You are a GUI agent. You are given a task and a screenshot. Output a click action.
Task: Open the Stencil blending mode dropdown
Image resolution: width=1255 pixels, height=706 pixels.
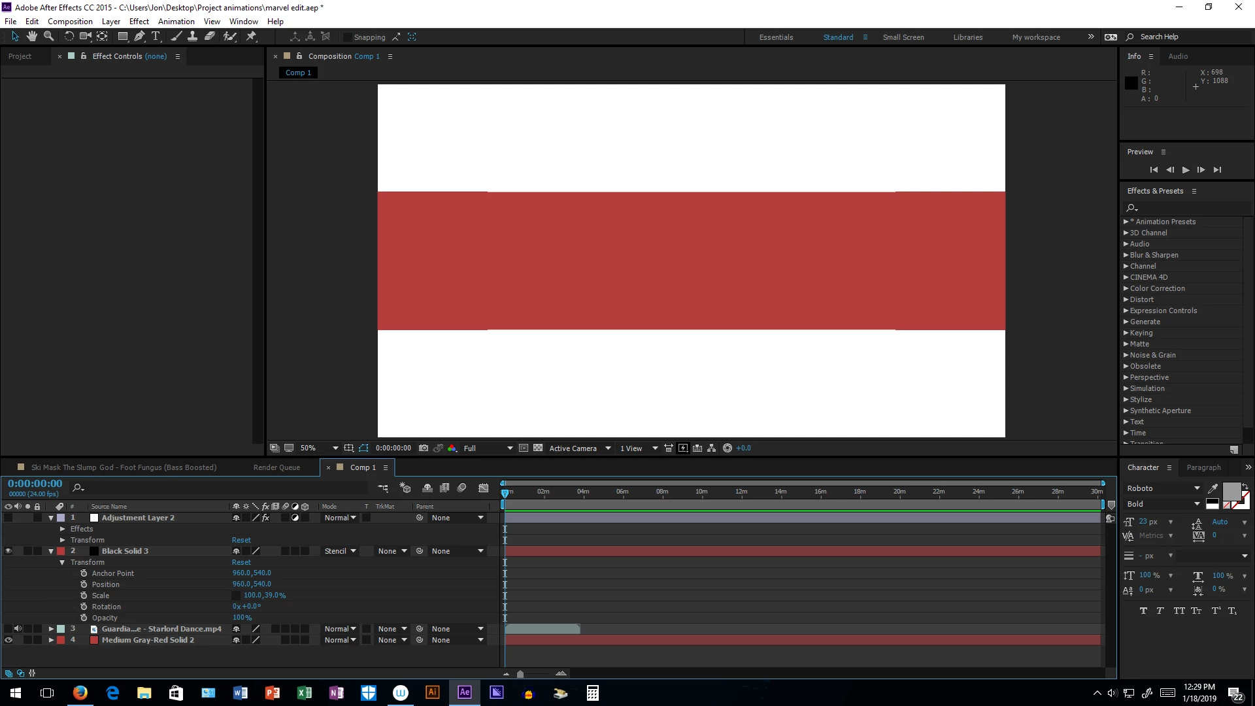pos(341,551)
